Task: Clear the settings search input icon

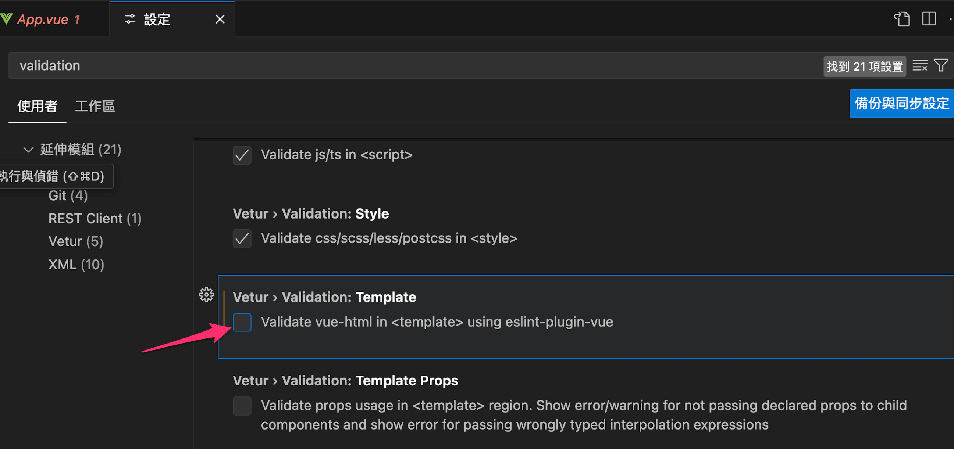Action: pos(919,66)
